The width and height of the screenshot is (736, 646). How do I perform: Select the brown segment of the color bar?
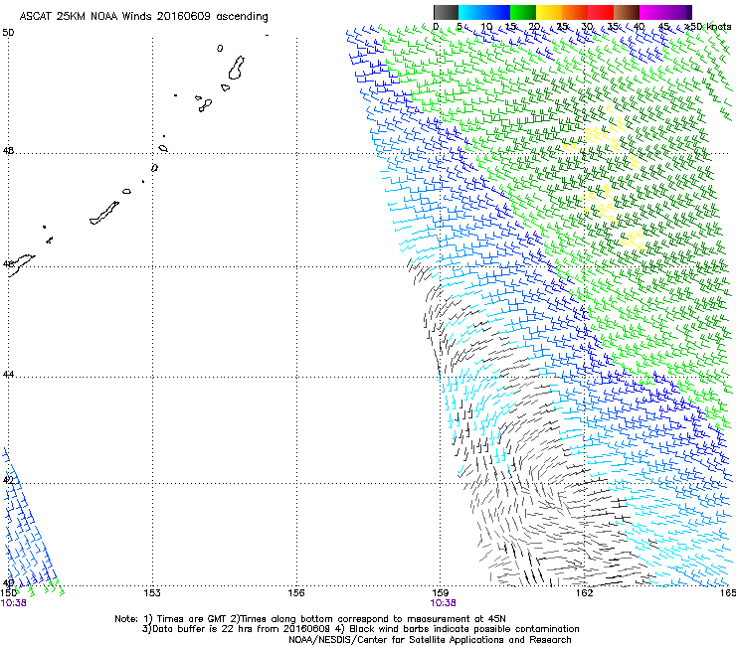[x=627, y=12]
